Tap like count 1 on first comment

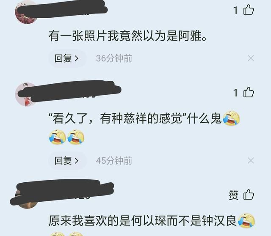tap(235, 10)
